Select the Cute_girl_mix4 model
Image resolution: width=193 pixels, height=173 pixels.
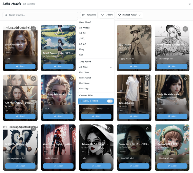tap(134, 116)
